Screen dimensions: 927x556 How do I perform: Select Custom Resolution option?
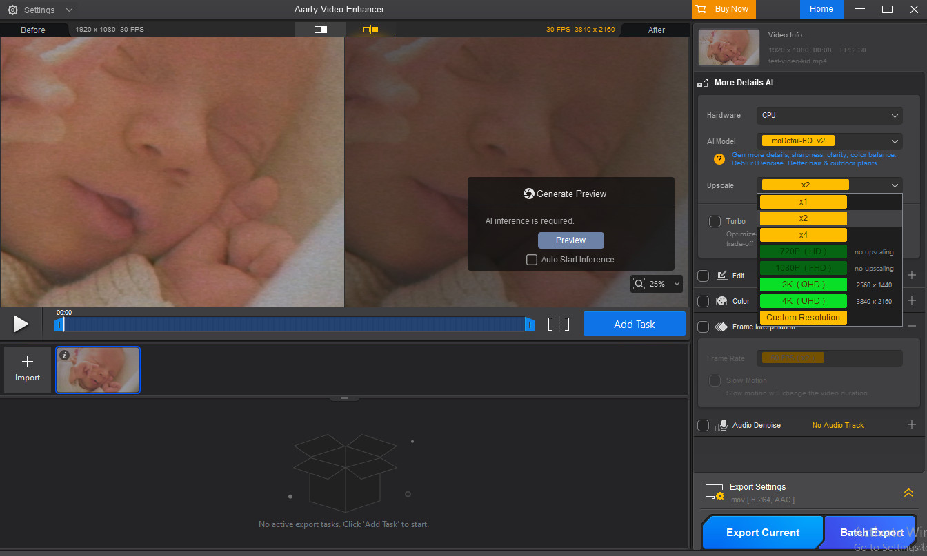pyautogui.click(x=804, y=318)
